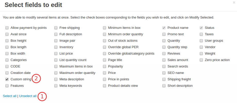Close the Select fields dialog
Viewport: 237px width, 103px height.
(234, 2)
